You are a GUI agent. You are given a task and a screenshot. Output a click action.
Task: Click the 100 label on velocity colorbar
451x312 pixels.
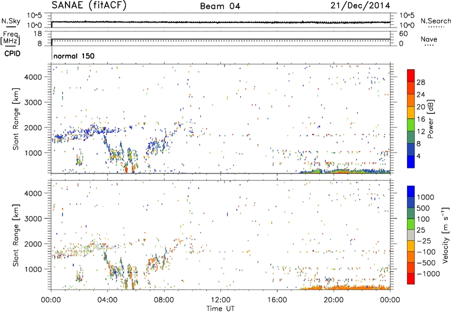click(423, 219)
